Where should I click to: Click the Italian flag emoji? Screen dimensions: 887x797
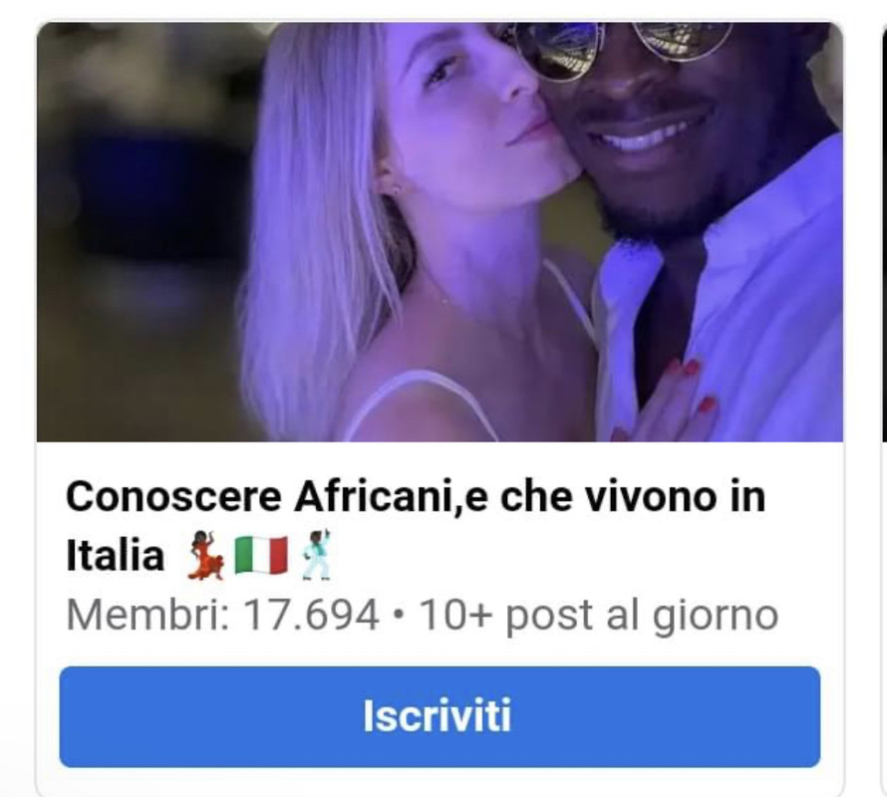261,556
